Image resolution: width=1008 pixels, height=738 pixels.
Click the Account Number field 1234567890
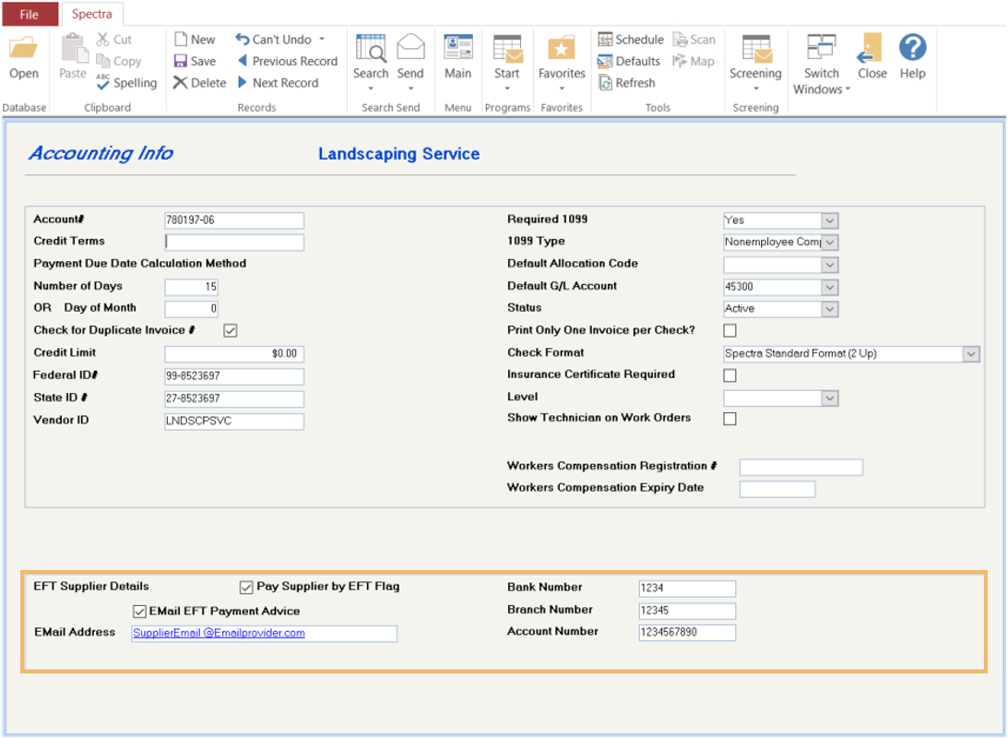pyautogui.click(x=687, y=633)
